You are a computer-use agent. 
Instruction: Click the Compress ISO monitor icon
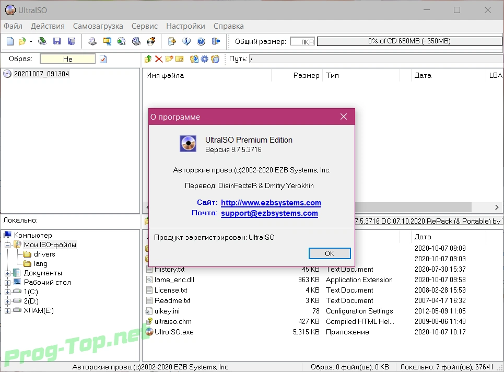[107, 41]
